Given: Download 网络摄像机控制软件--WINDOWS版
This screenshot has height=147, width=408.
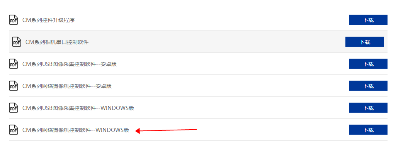Looking at the screenshot, I should [368, 130].
